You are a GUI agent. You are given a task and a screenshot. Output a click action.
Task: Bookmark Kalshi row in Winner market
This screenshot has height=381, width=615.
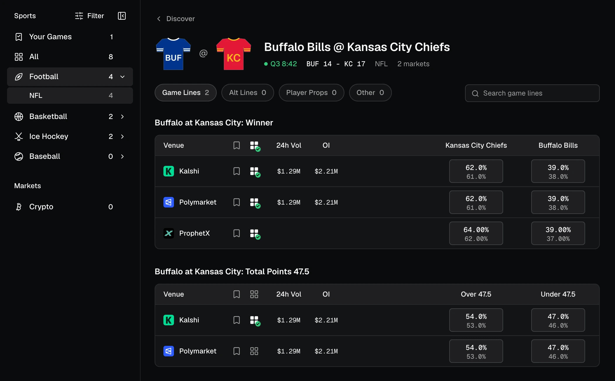pos(237,171)
